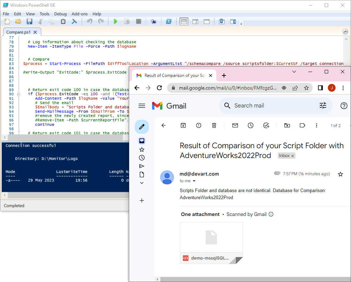Open Gmail support help icon
Viewport: 351px width, 282px height.
344,105
